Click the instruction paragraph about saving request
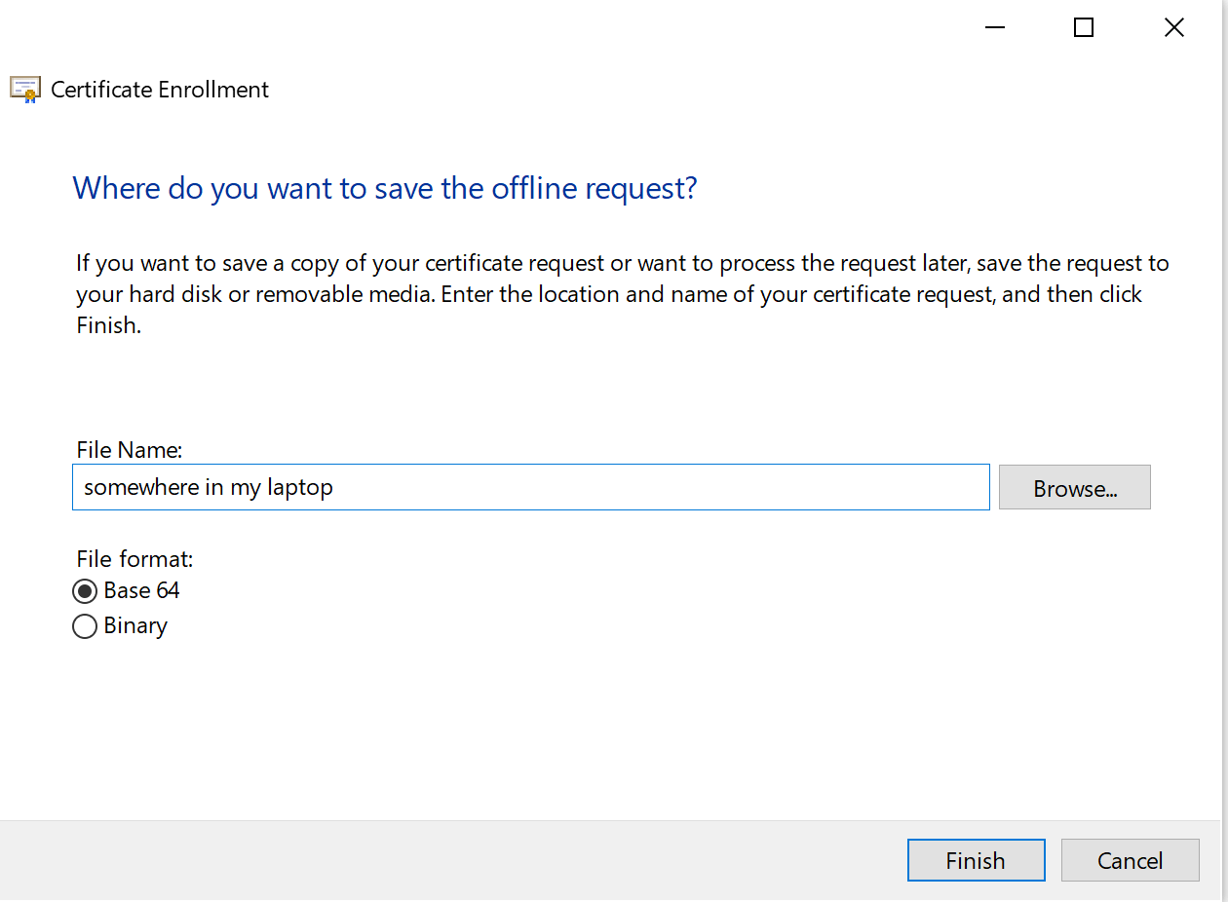 coord(622,294)
